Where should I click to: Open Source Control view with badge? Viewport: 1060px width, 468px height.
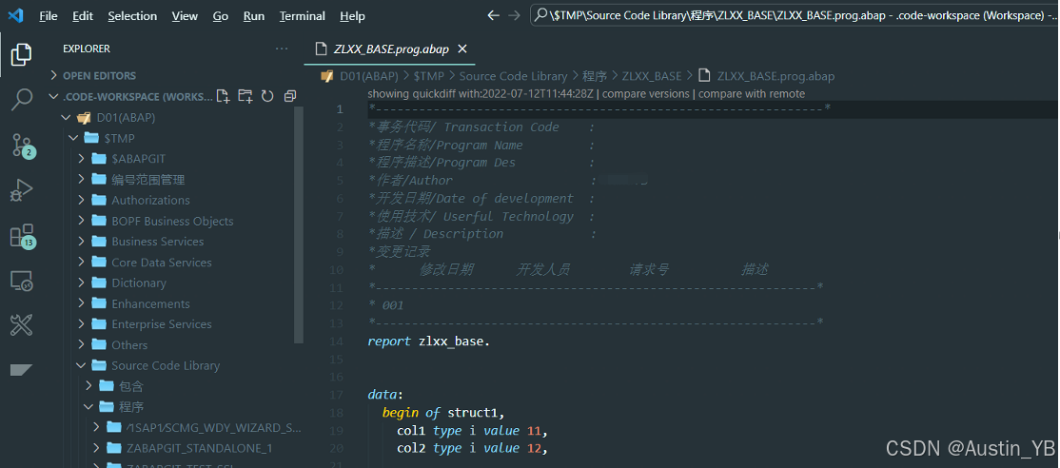click(21, 145)
